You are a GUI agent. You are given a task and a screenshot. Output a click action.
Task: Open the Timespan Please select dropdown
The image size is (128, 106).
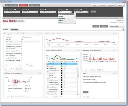(x=81, y=12)
